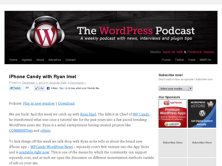Open the Feed link in the header
Image resolution: width=222 pixels, height=166 pixels.
tap(191, 60)
